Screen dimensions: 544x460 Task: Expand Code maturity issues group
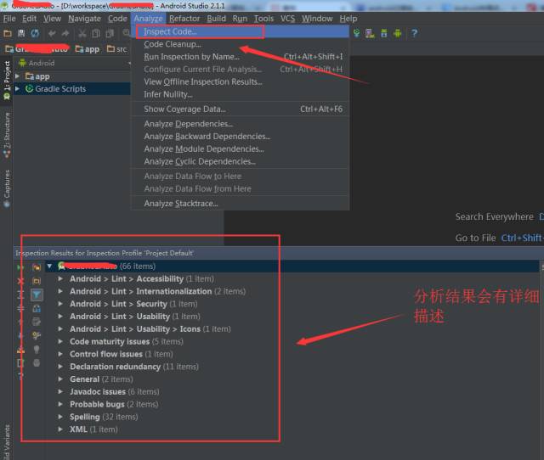60,341
